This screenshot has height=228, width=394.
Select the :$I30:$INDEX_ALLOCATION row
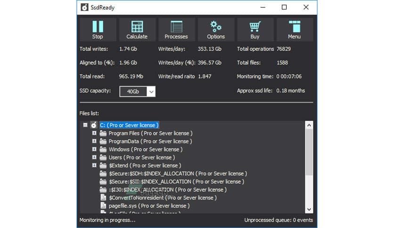coord(168,189)
